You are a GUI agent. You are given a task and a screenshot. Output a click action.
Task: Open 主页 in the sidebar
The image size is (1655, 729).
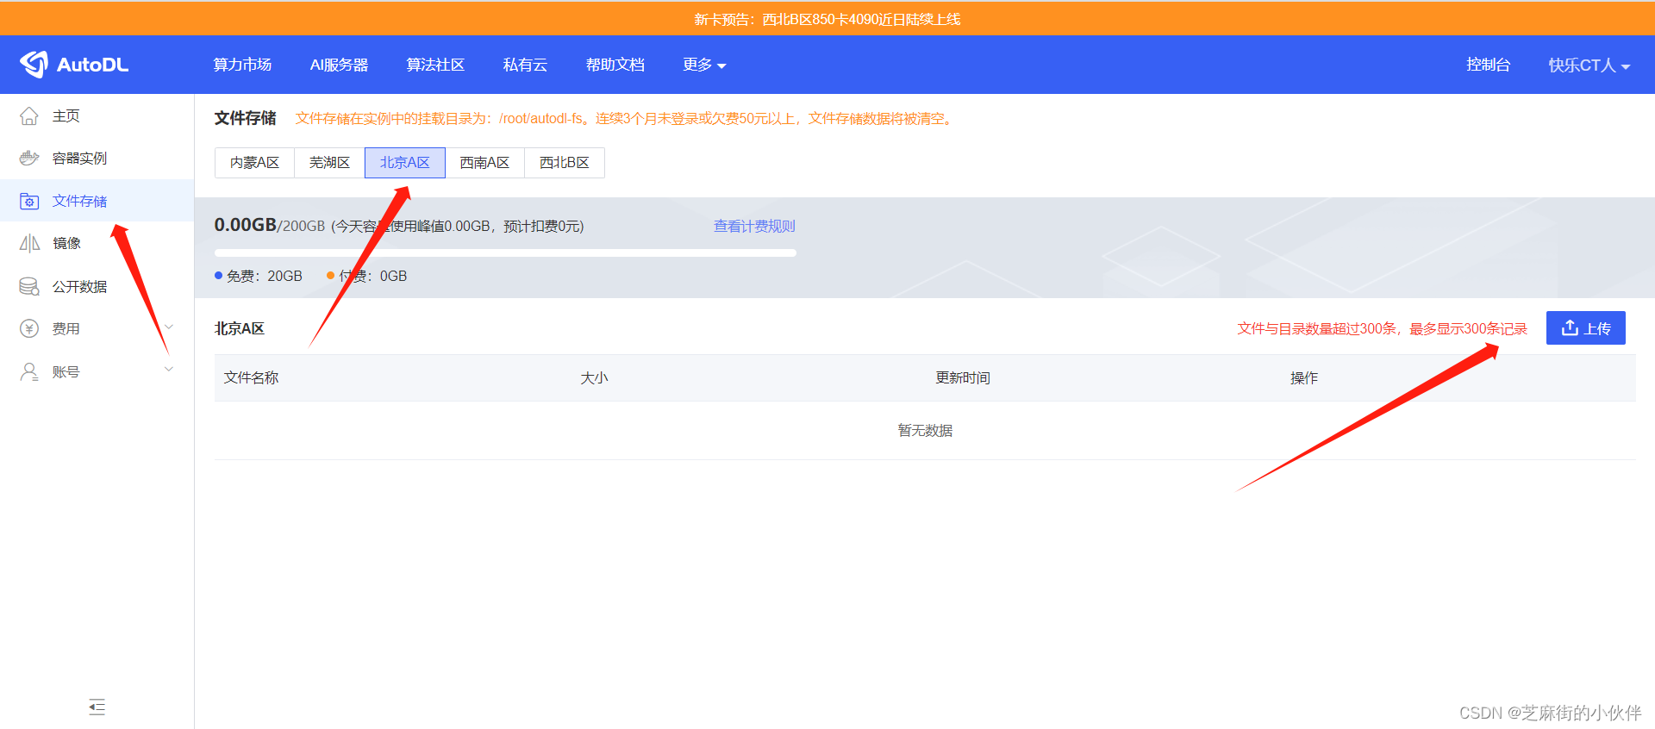coord(97,115)
